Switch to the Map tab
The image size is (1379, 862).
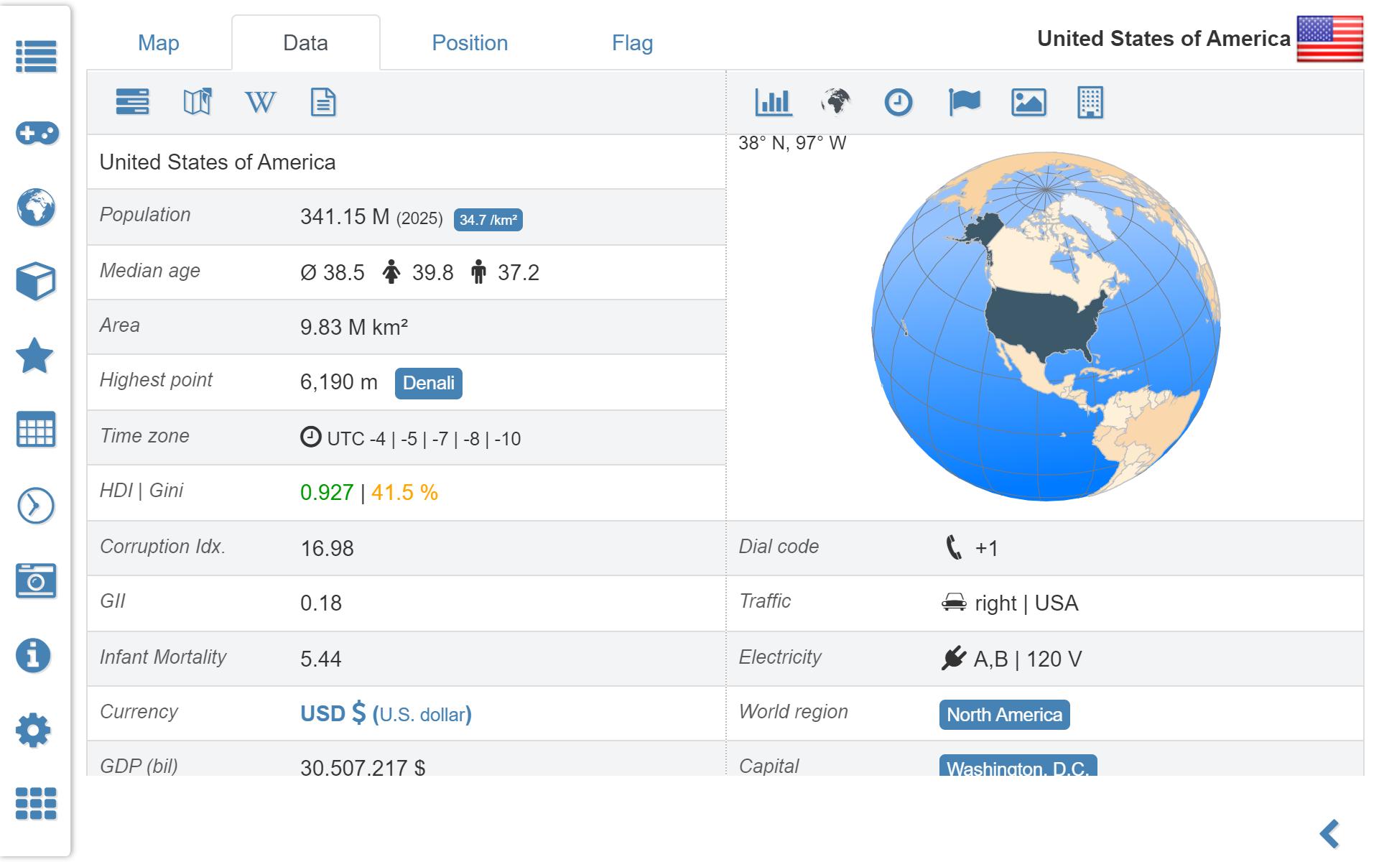pos(158,43)
